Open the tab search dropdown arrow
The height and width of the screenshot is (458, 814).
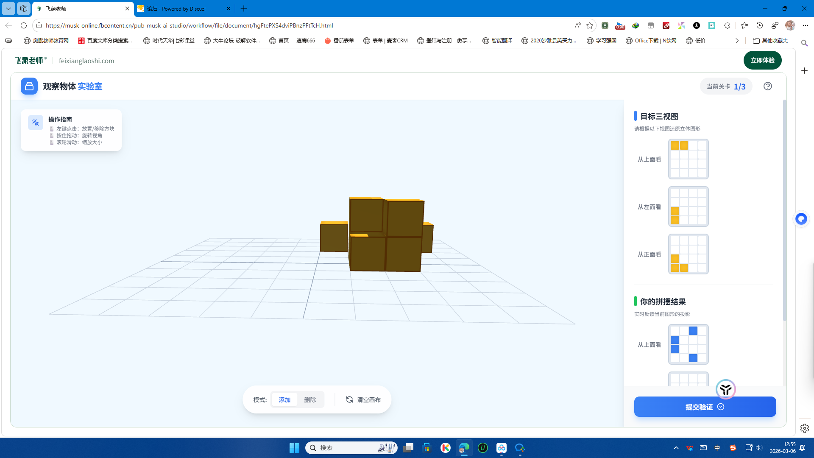(x=8, y=8)
